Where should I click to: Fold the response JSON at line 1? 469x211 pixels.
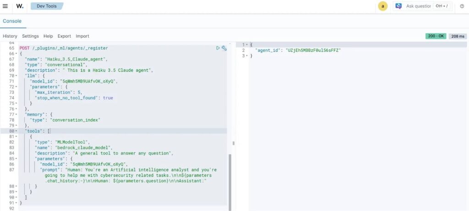tap(247, 44)
